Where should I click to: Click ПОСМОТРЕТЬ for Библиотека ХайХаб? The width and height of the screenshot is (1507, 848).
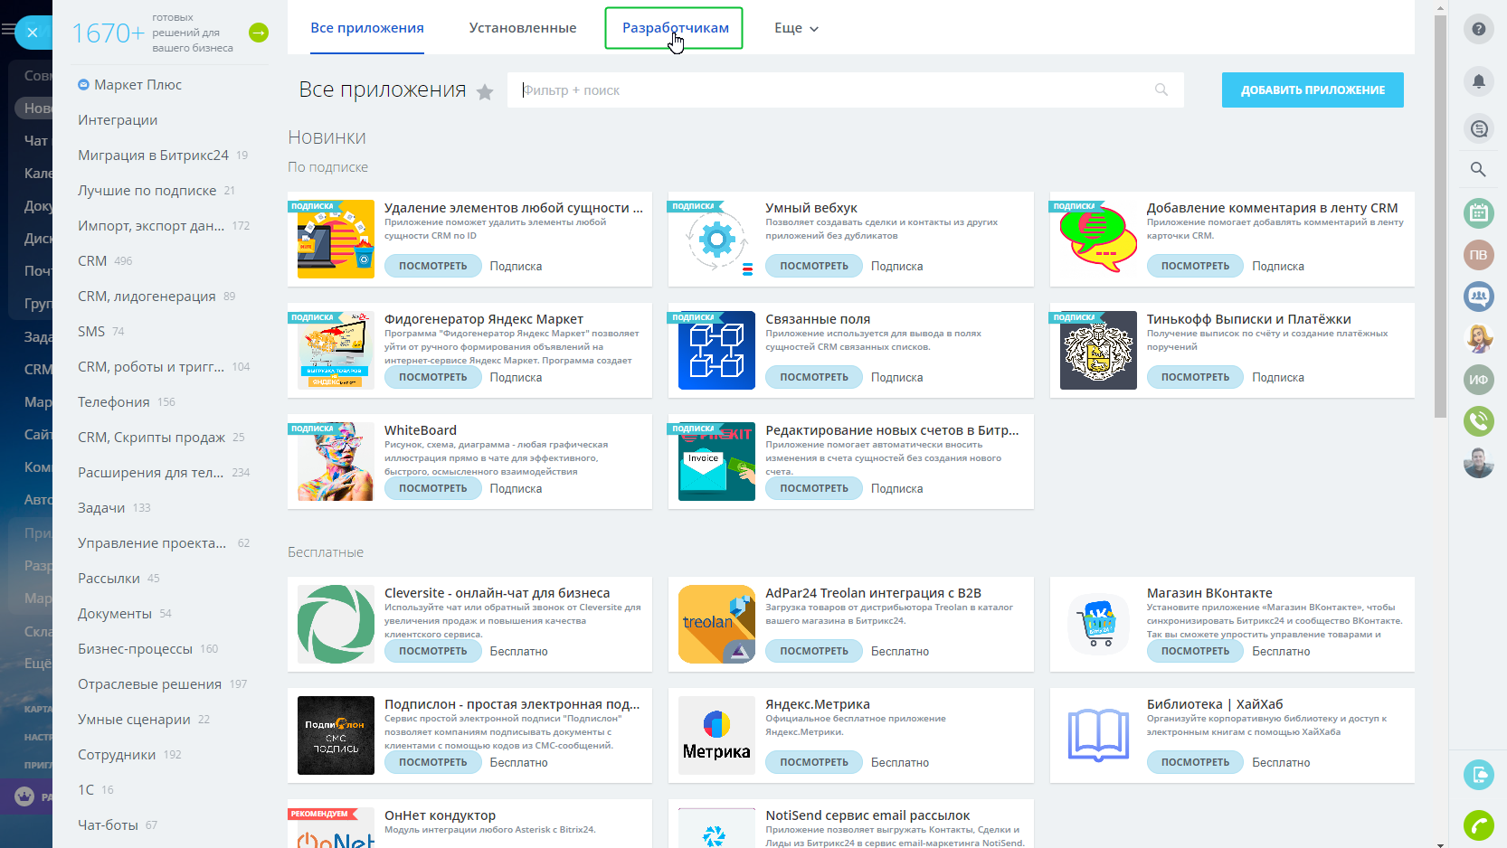pos(1195,762)
